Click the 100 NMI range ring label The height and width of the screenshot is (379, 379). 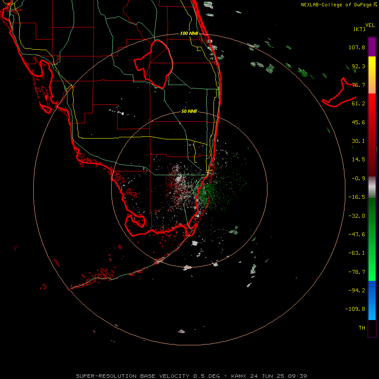(189, 33)
